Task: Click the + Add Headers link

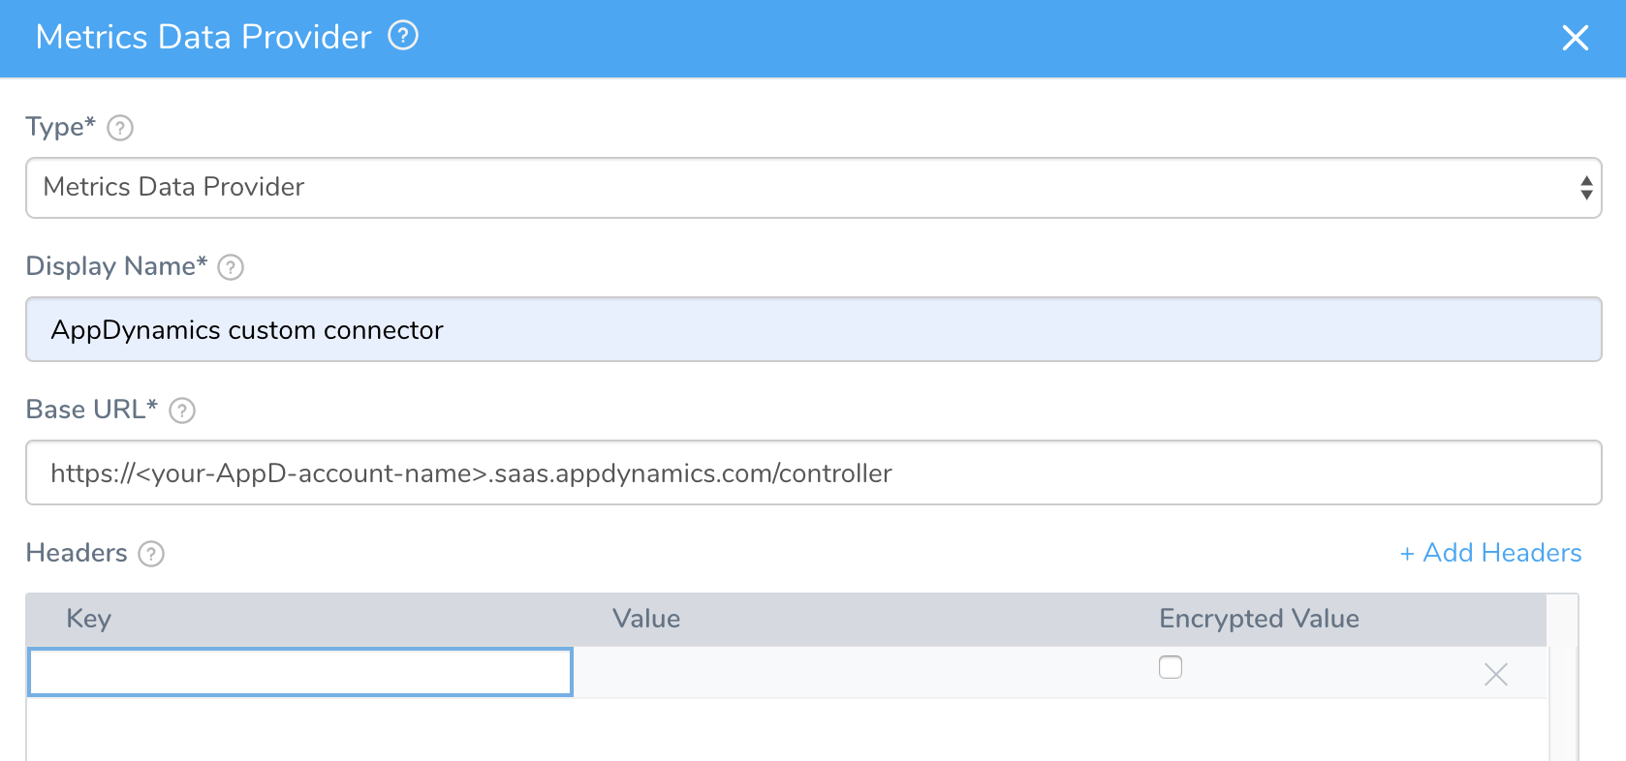Action: coord(1490,553)
